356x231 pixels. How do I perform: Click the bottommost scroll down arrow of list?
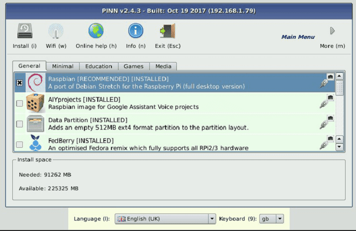(339, 147)
